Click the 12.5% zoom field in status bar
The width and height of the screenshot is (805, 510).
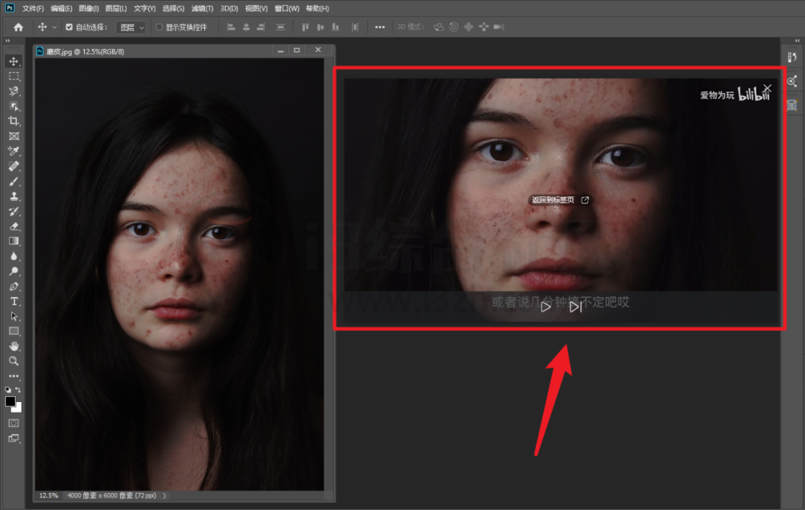coord(48,496)
